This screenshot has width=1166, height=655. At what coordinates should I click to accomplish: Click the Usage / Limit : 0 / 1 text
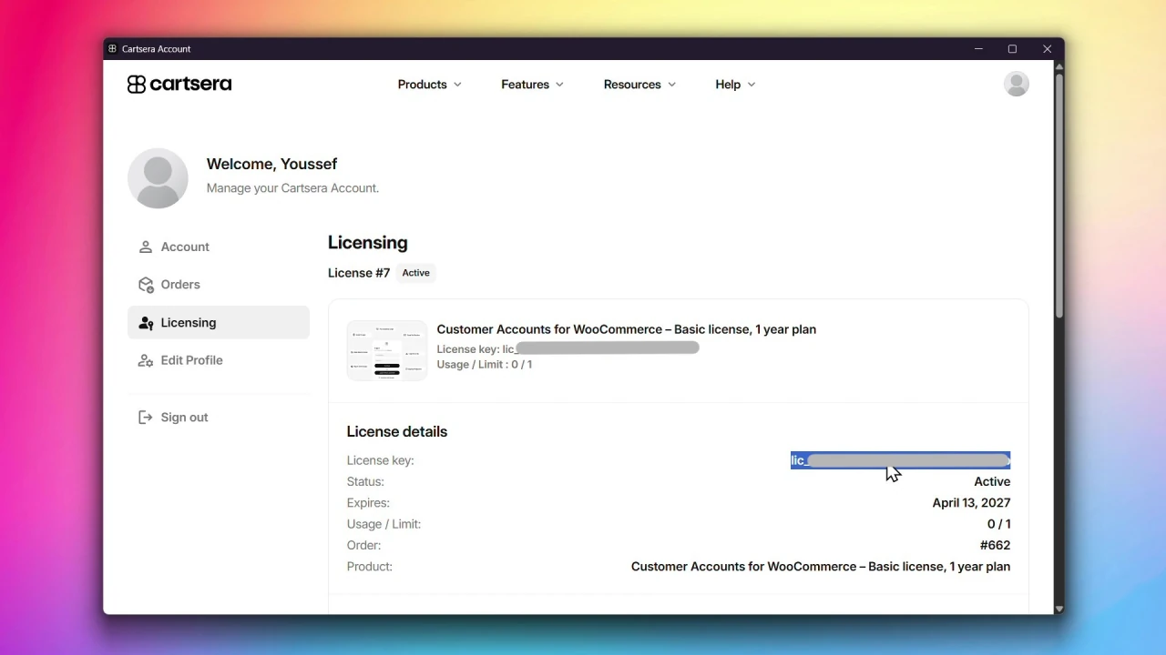coord(485,364)
